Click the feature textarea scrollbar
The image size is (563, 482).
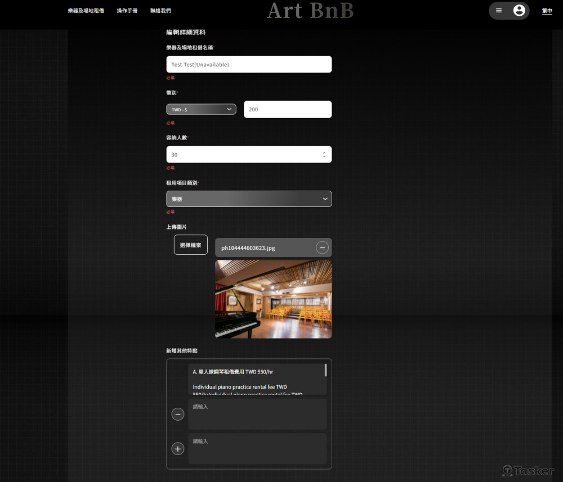click(x=325, y=370)
